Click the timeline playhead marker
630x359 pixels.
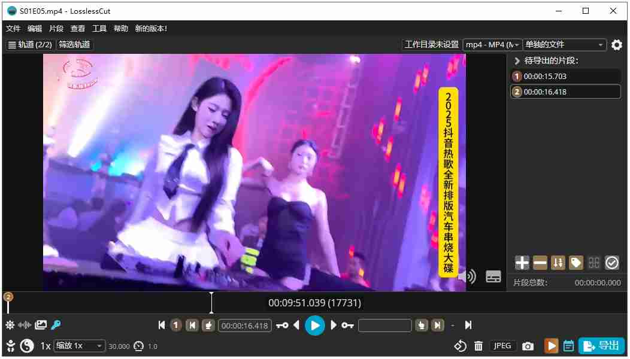pos(211,302)
